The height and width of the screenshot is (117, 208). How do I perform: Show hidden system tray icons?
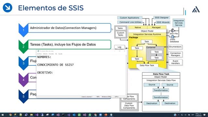point(179,115)
